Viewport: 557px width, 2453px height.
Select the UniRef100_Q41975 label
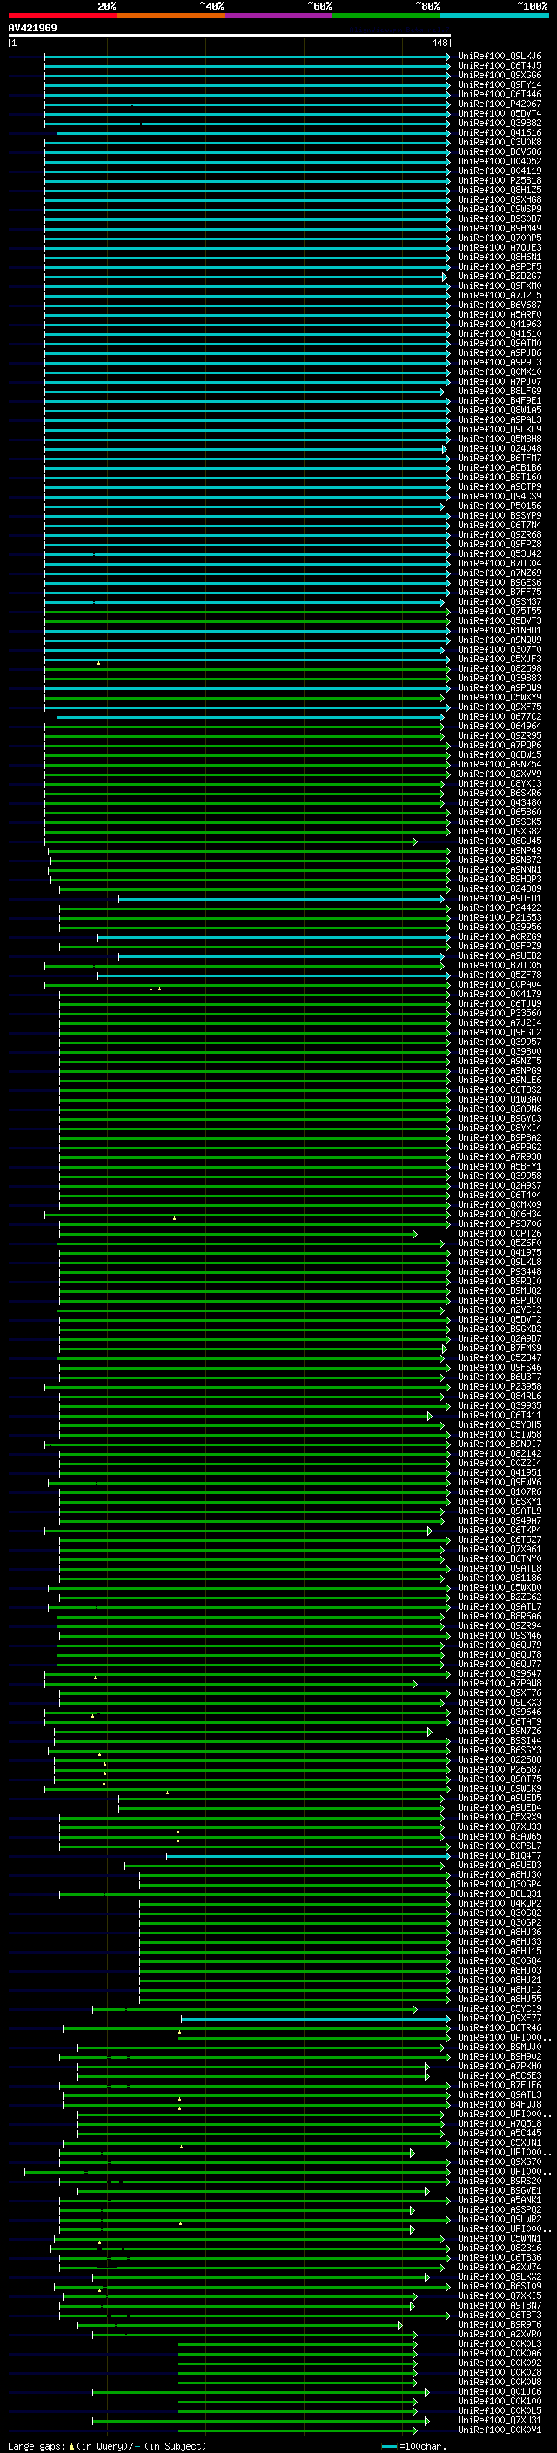[500, 1252]
